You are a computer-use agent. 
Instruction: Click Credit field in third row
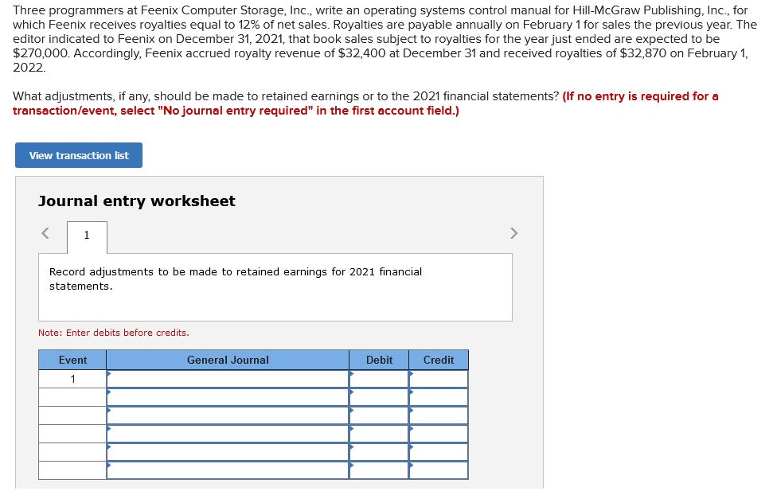coord(439,415)
